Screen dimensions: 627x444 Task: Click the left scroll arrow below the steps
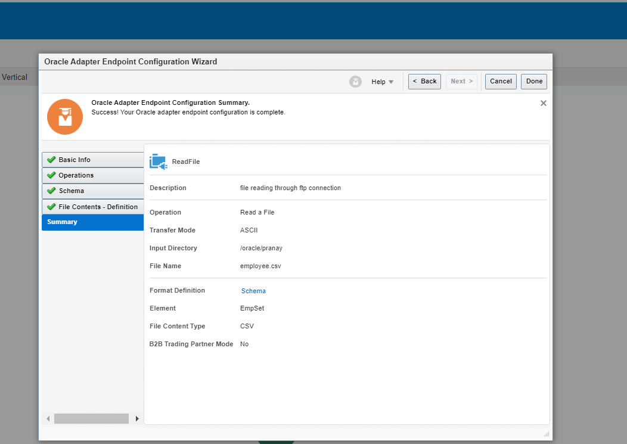click(x=48, y=418)
